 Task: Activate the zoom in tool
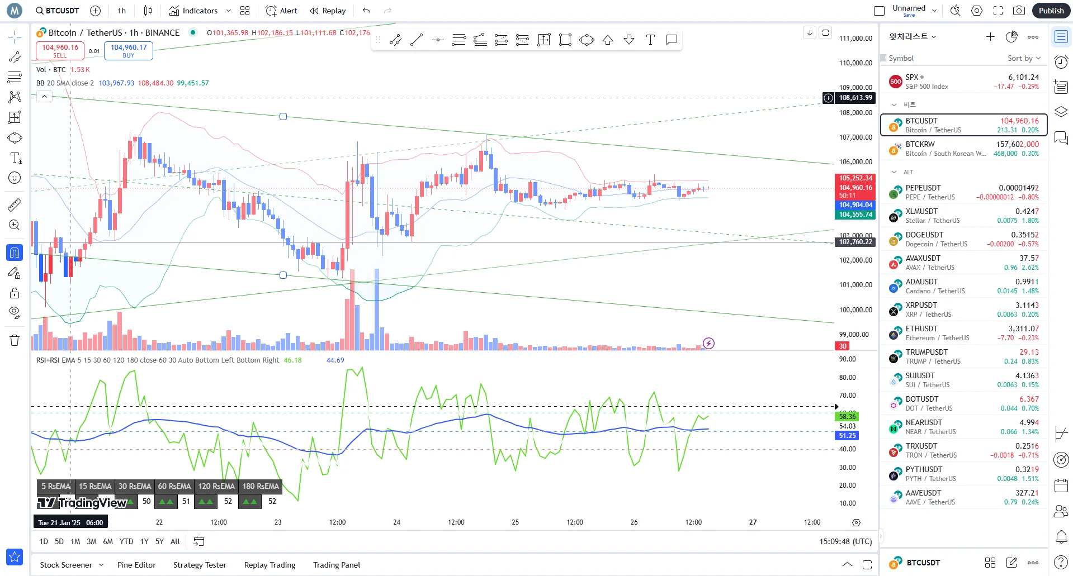(x=15, y=225)
